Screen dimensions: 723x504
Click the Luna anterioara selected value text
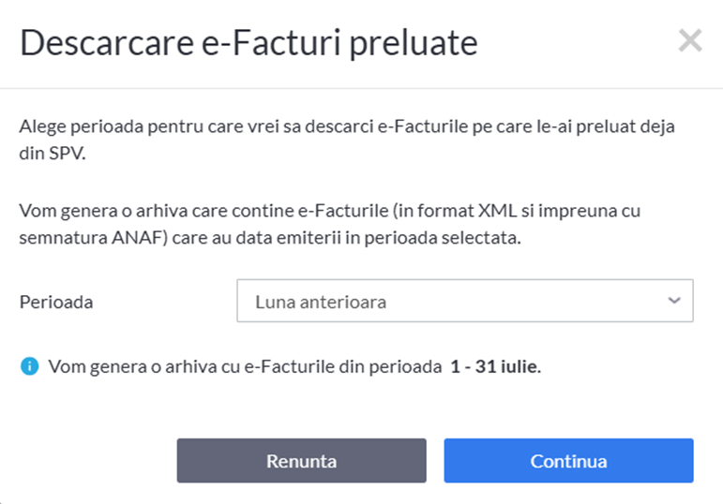(x=321, y=303)
